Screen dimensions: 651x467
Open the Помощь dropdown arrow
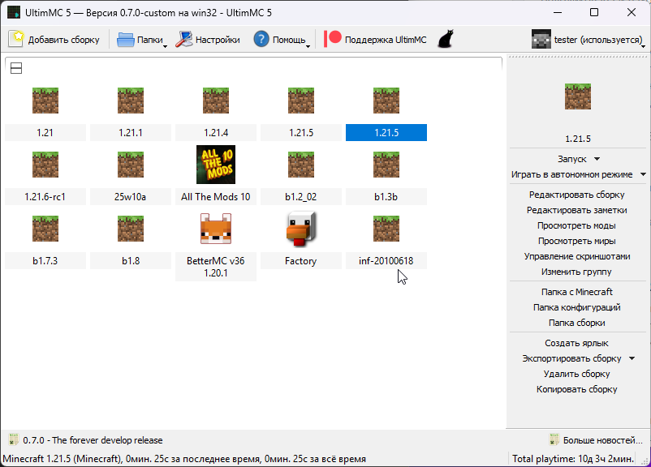(x=308, y=46)
